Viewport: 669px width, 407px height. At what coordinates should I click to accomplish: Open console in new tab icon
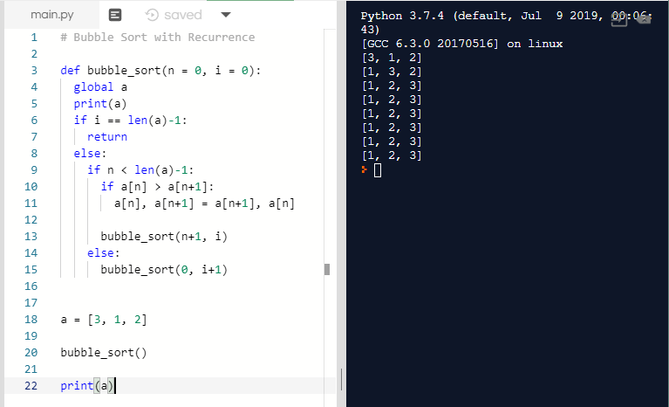(619, 19)
